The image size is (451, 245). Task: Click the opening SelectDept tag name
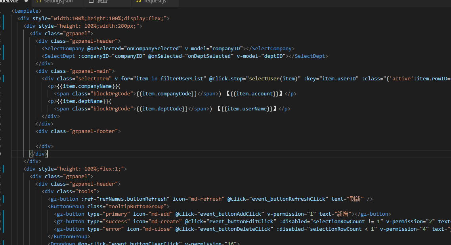60,56
